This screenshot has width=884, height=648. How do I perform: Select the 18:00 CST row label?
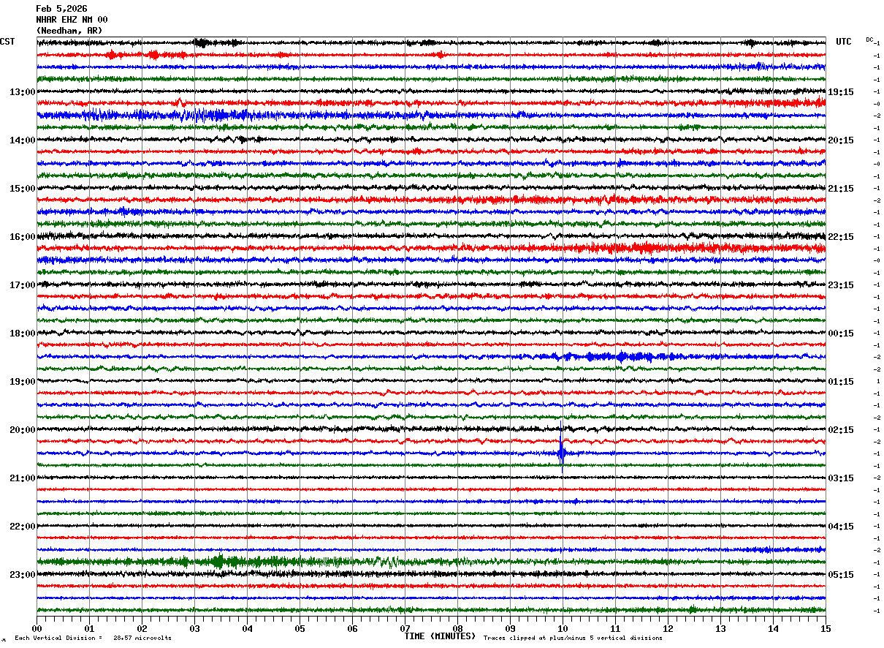pos(22,334)
